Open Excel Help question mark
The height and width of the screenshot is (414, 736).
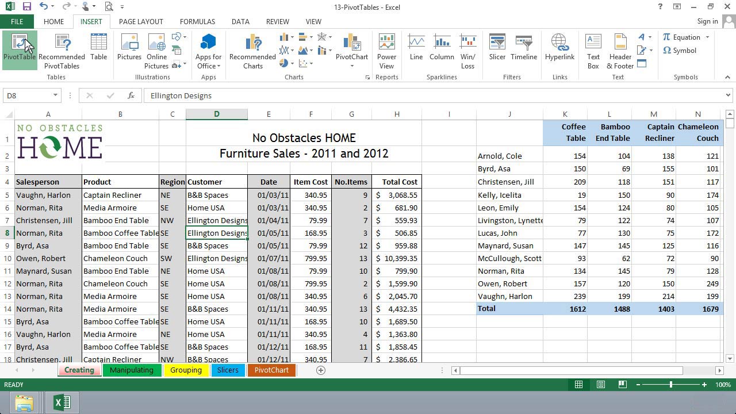[x=660, y=7]
